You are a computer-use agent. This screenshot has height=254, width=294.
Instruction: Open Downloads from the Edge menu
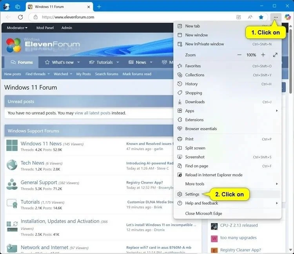click(x=227, y=102)
